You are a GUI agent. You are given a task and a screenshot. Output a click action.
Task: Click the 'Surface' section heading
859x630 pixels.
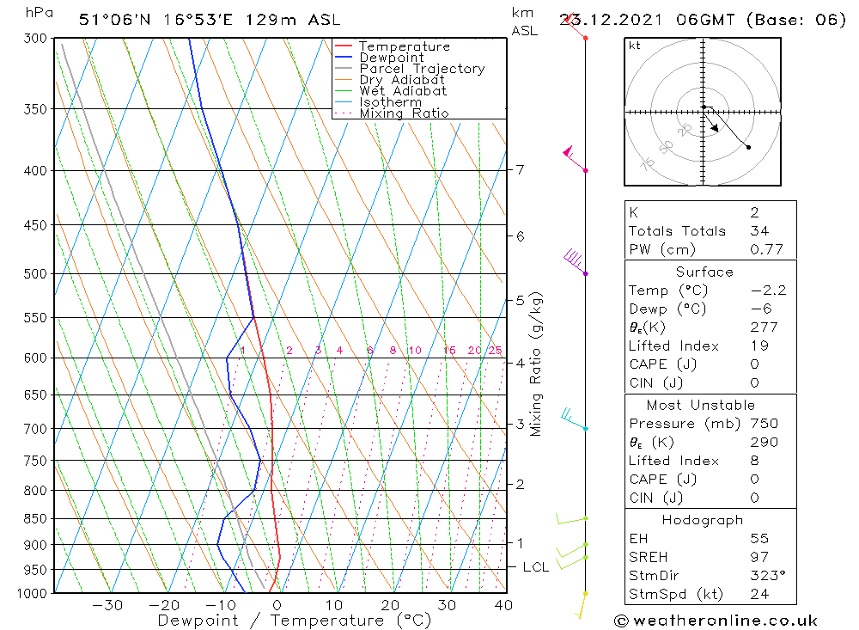[x=704, y=272]
